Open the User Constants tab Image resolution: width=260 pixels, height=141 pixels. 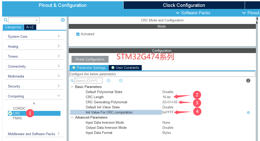[125, 68]
